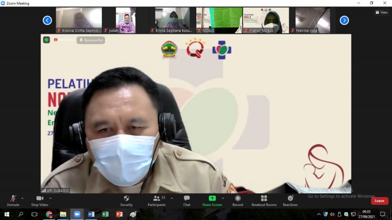The image size is (392, 220).
Task: Open the Chat panel
Action: [x=186, y=201]
